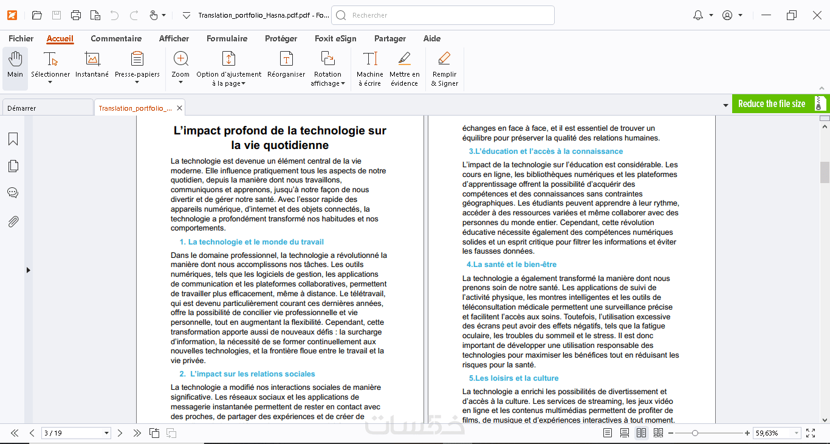Undo the last action
Image resolution: width=830 pixels, height=444 pixels.
[x=114, y=15]
